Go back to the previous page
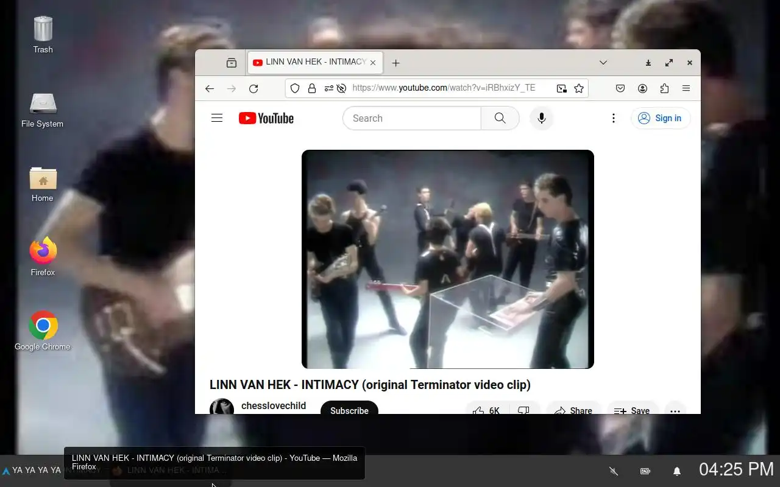780x487 pixels. click(x=210, y=88)
